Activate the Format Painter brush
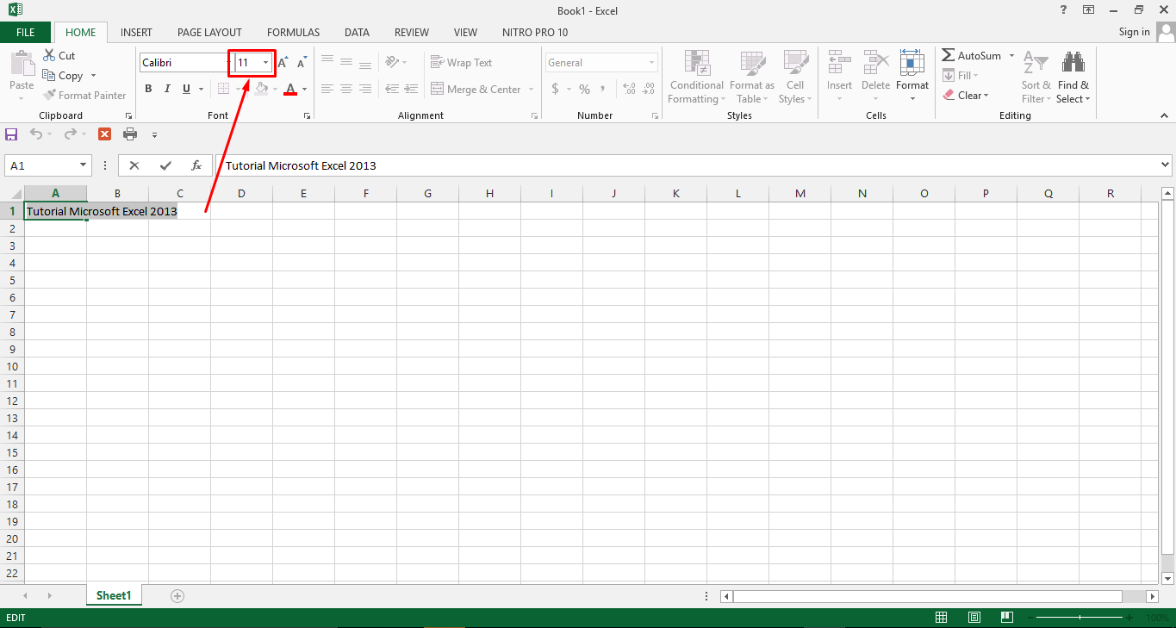This screenshot has height=628, width=1176. [x=49, y=96]
